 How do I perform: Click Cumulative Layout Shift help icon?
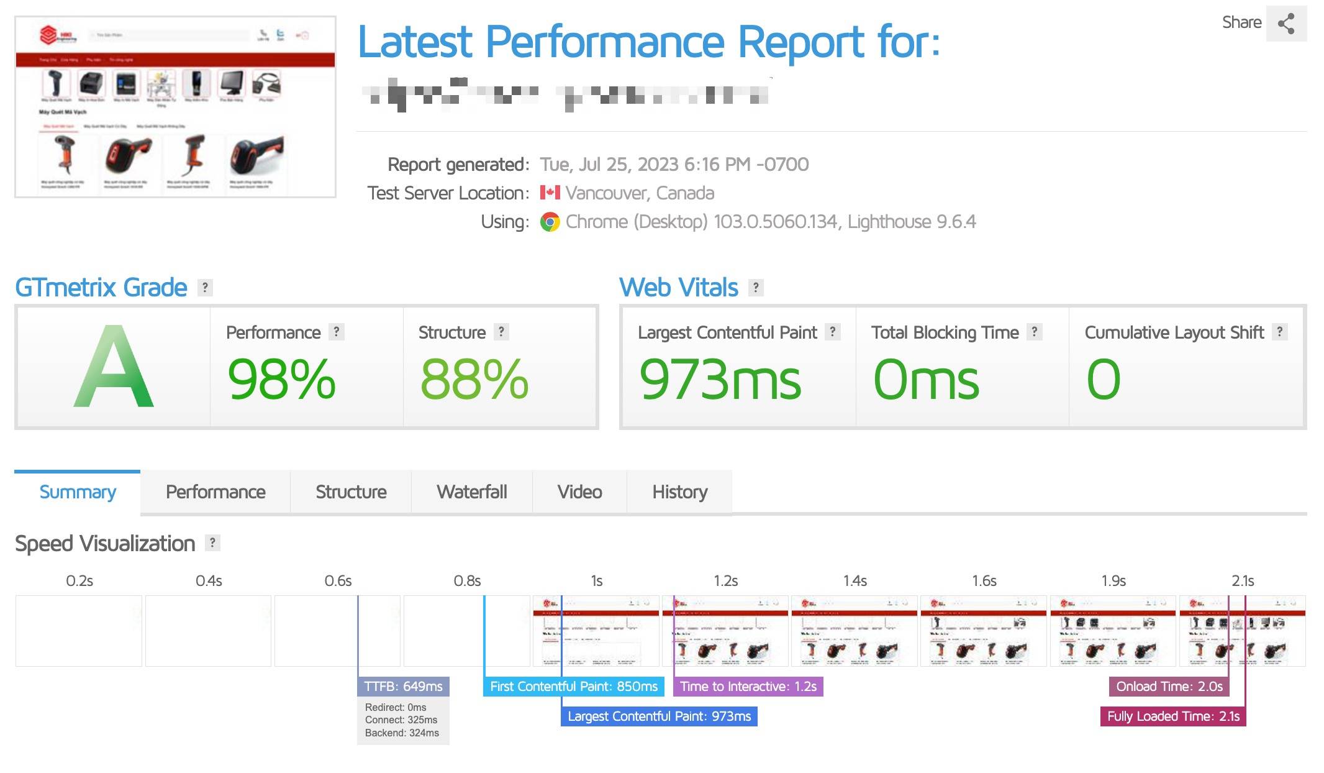click(x=1279, y=332)
